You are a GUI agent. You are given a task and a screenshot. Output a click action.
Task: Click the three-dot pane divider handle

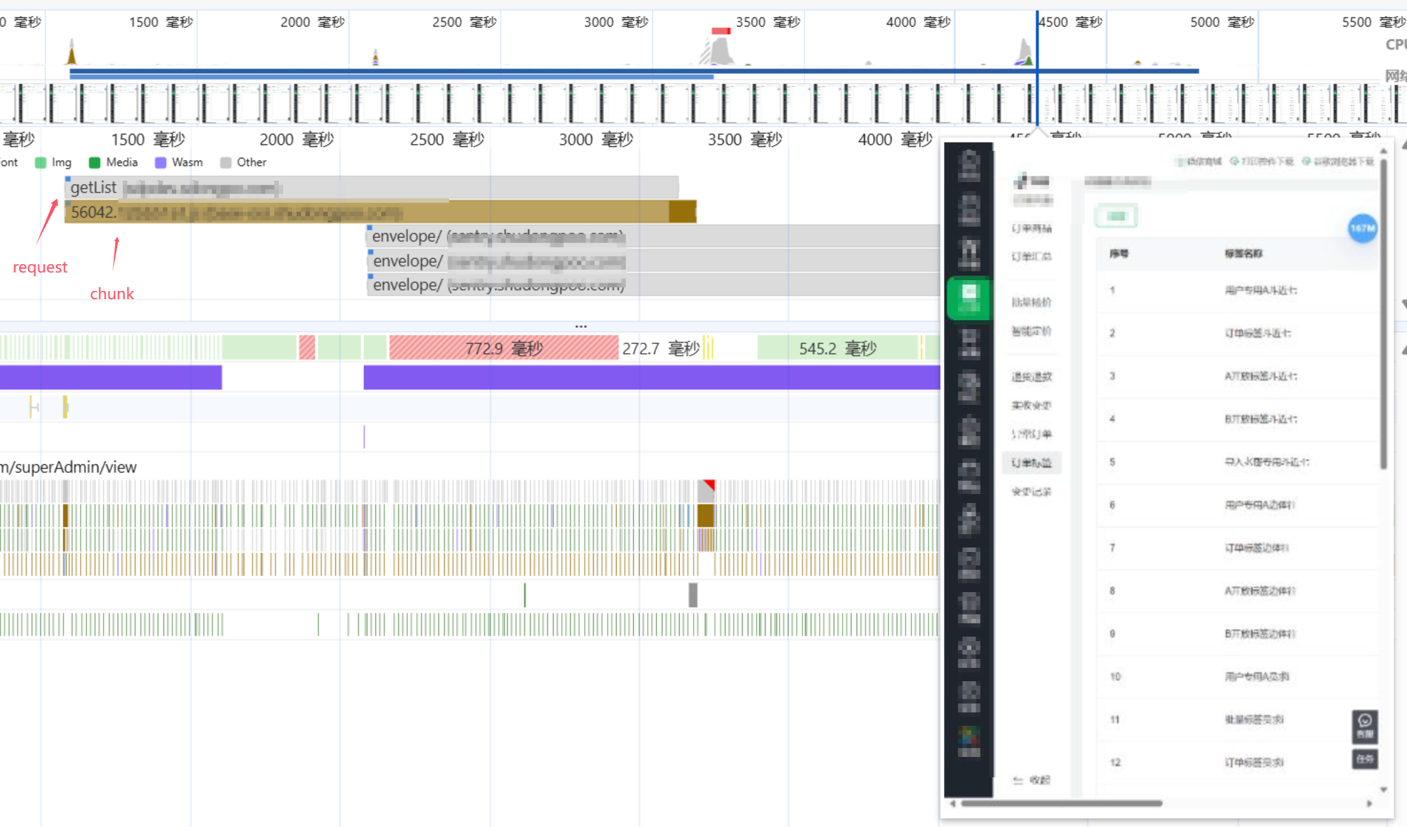[x=580, y=327]
